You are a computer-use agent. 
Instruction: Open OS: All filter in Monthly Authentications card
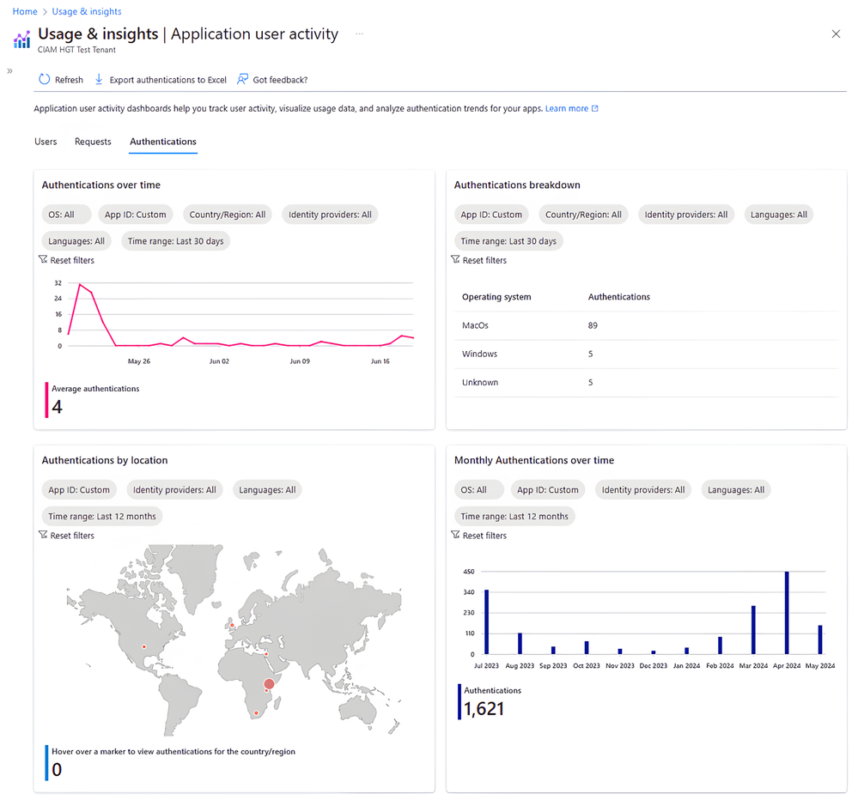click(x=478, y=490)
